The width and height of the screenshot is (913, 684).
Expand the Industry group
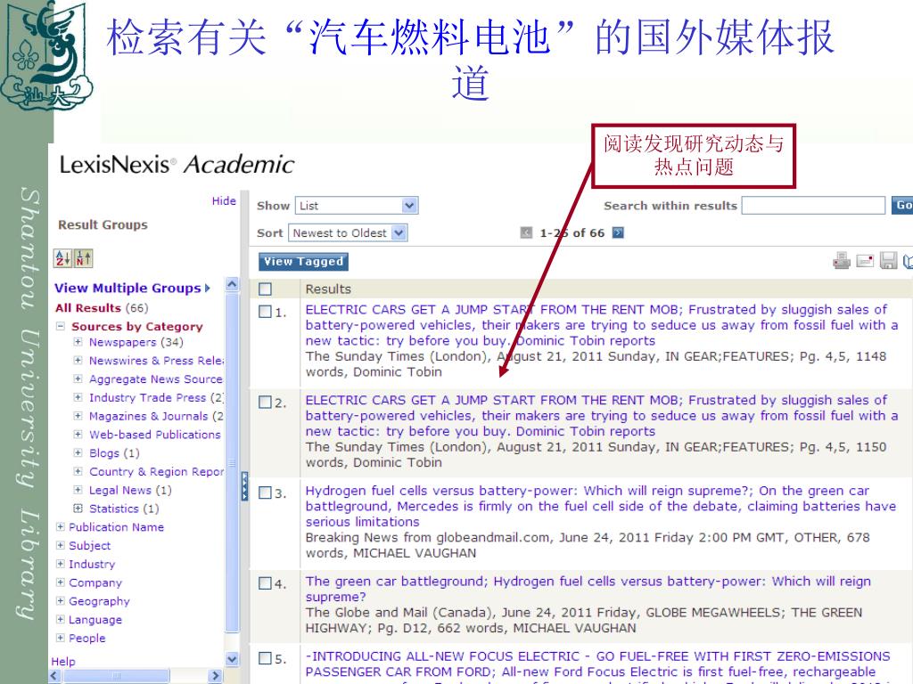click(x=60, y=564)
